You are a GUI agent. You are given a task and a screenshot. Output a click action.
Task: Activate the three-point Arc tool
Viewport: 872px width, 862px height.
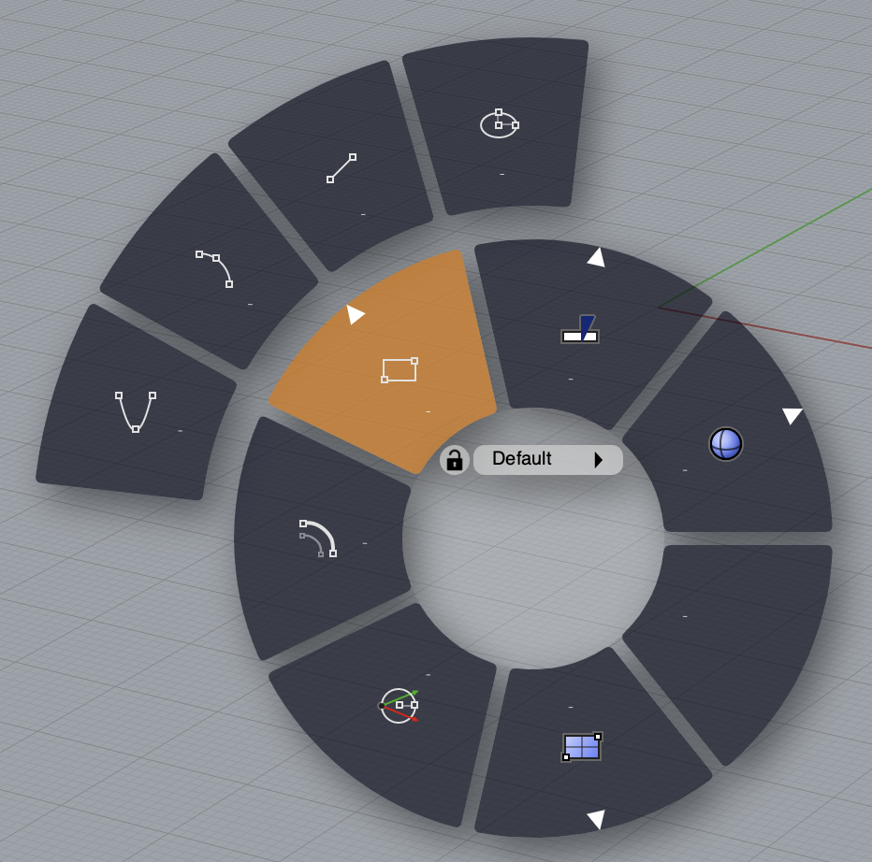[x=214, y=268]
